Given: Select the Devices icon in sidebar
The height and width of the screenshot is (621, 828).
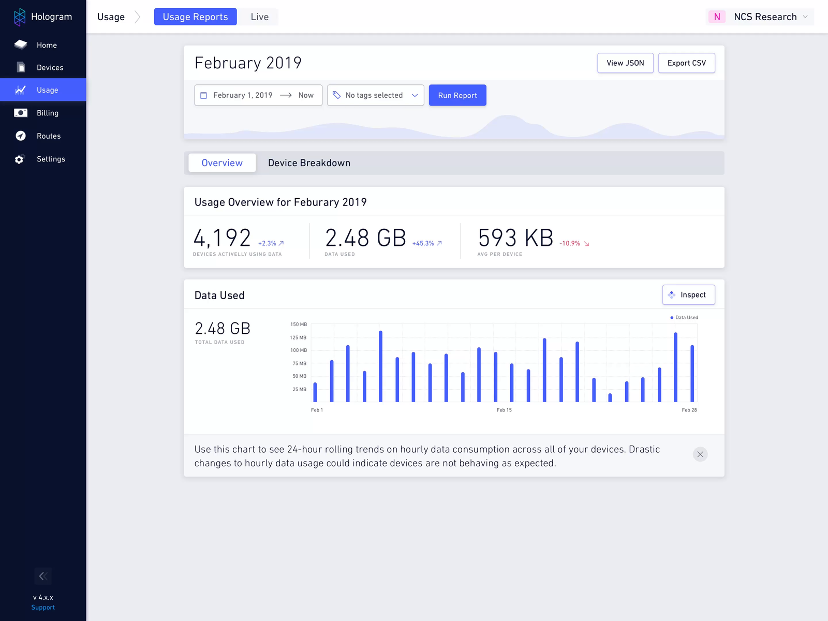Looking at the screenshot, I should pos(21,67).
